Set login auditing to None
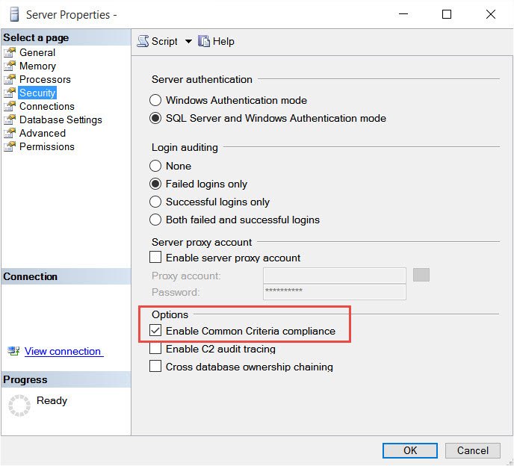 click(155, 166)
